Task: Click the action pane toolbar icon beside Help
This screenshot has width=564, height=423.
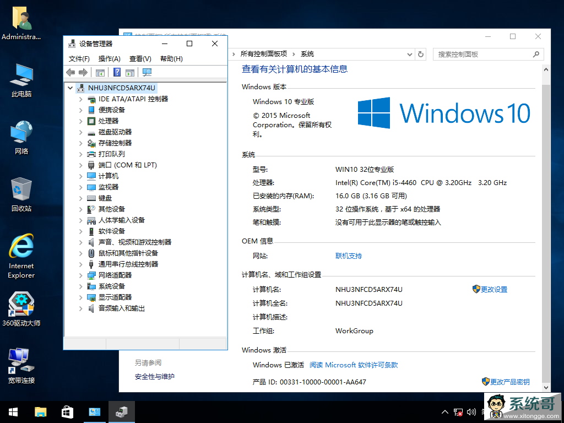Action: [130, 72]
